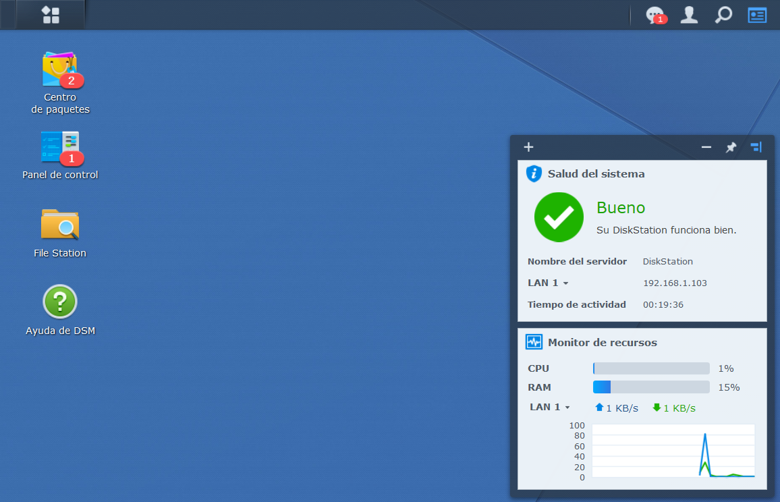Click the server name DiskStation value
Image resolution: width=780 pixels, height=502 pixels.
click(667, 261)
